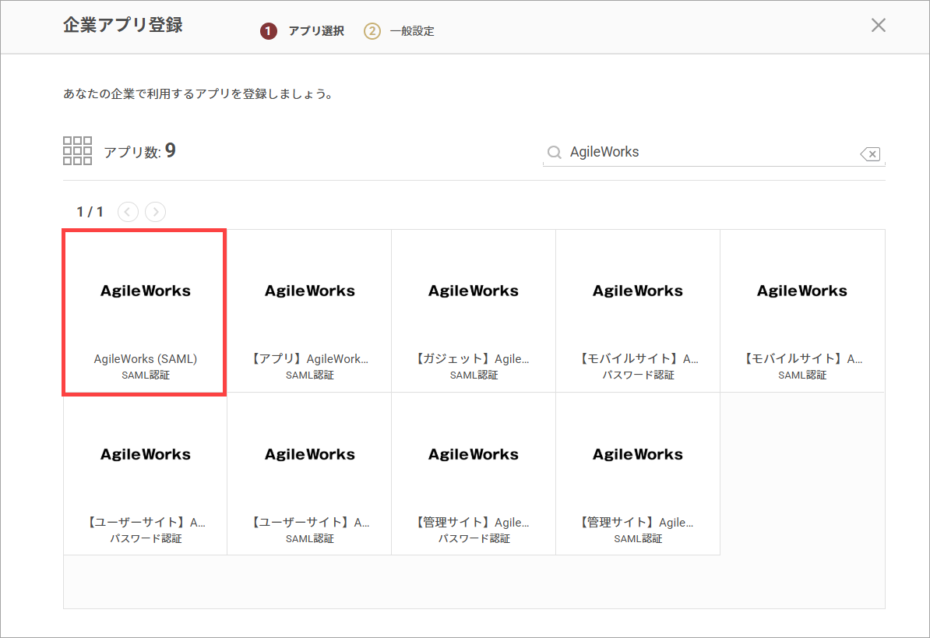This screenshot has width=930, height=638.
Task: Go to next page of apps
Action: pos(156,212)
